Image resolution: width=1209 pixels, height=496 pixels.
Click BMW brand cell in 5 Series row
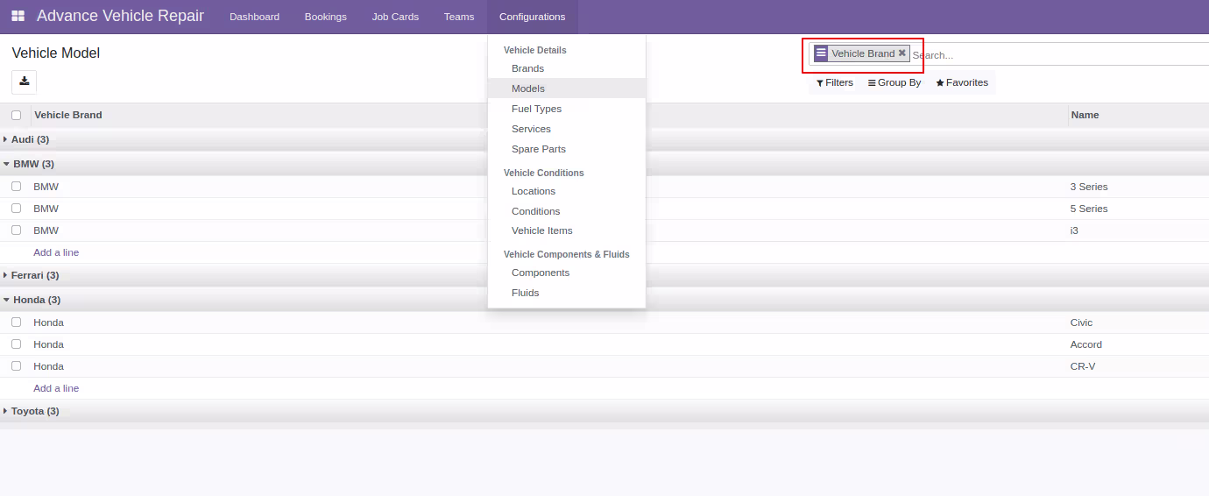tap(46, 209)
